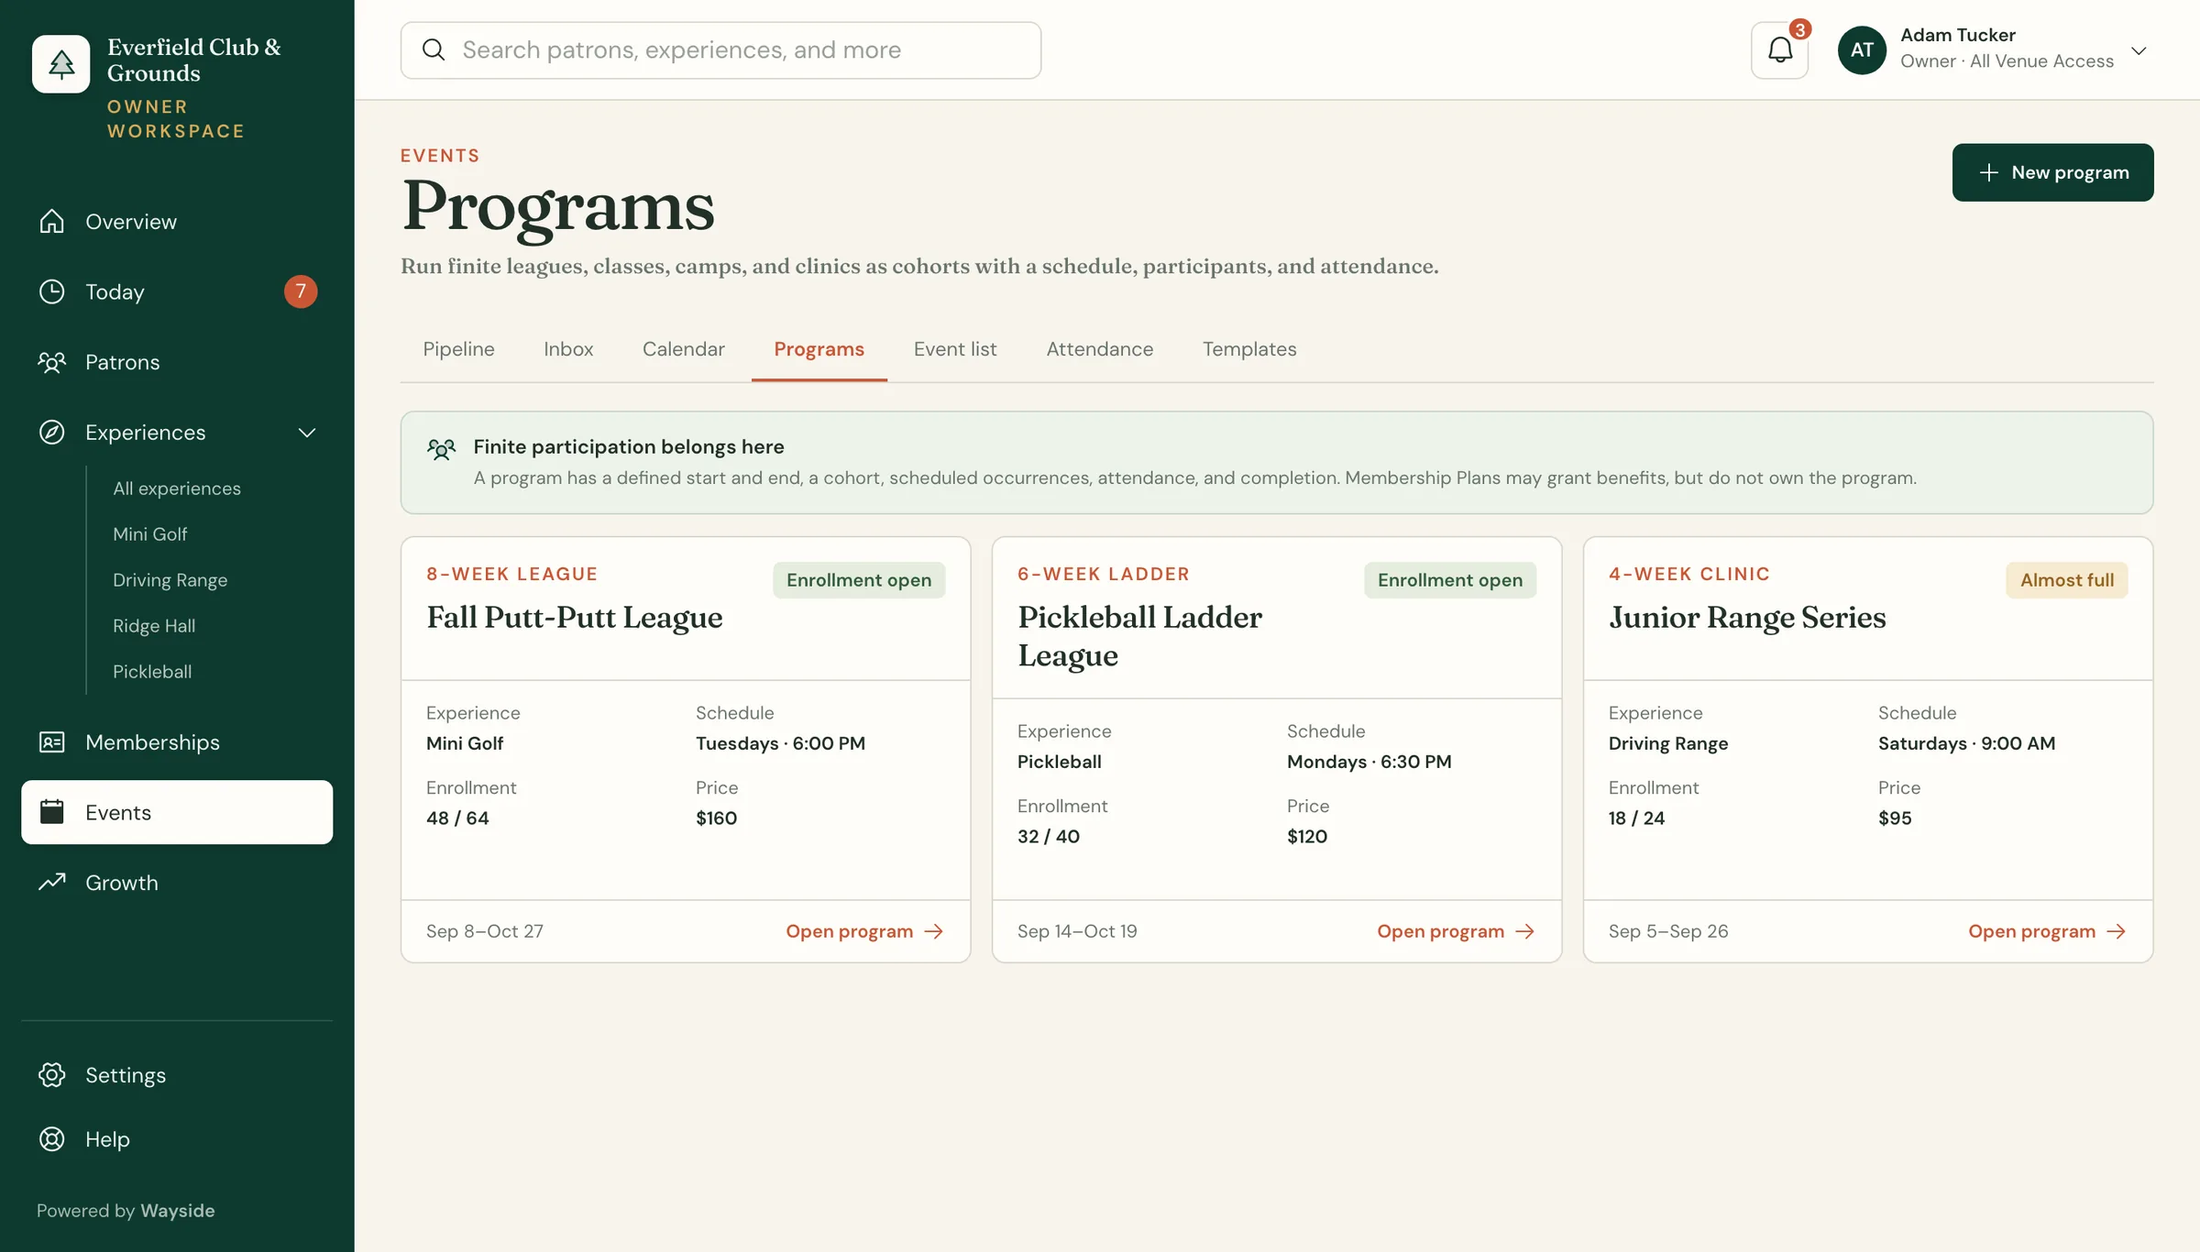This screenshot has height=1252, width=2200.
Task: Open program for Junior Range Series
Action: 2047,932
